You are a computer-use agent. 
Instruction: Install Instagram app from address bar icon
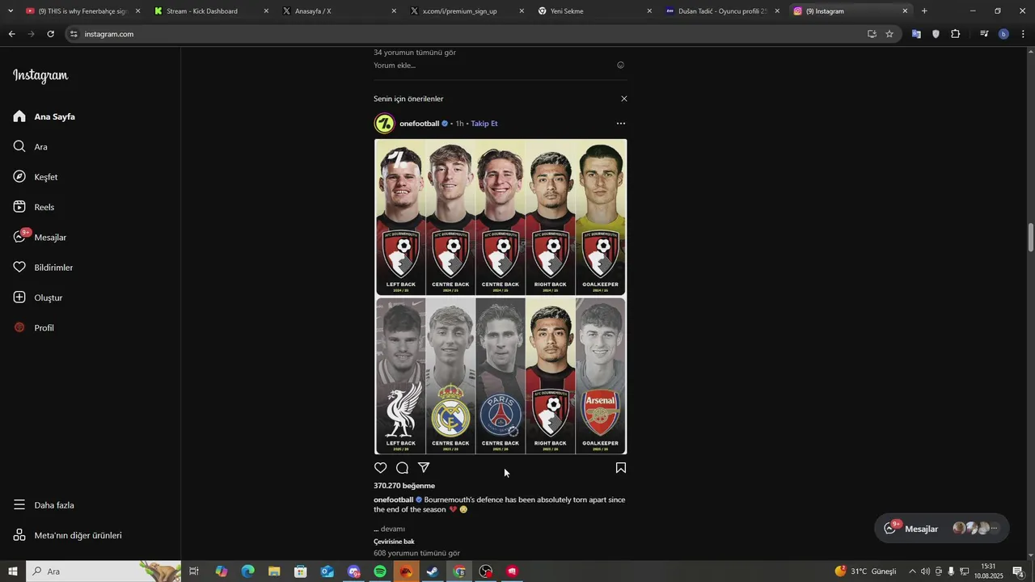[872, 34]
